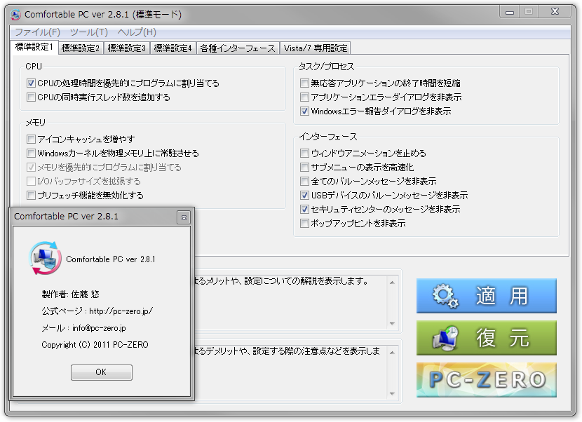Enable ウィンドウアニメーションを止める checkbox
The image size is (582, 422).
tap(304, 154)
